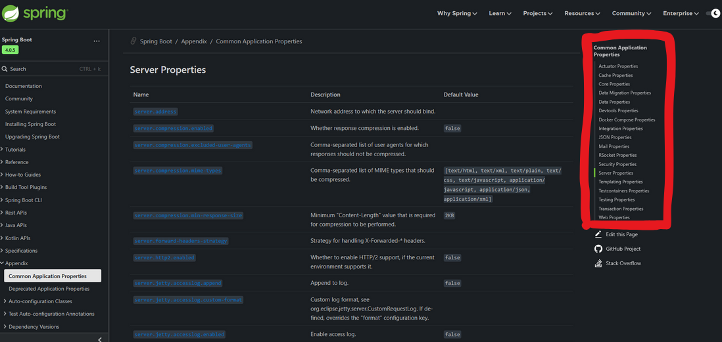The image size is (722, 342).
Task: Select Deprecated Application Properties in sidebar
Action: click(49, 289)
